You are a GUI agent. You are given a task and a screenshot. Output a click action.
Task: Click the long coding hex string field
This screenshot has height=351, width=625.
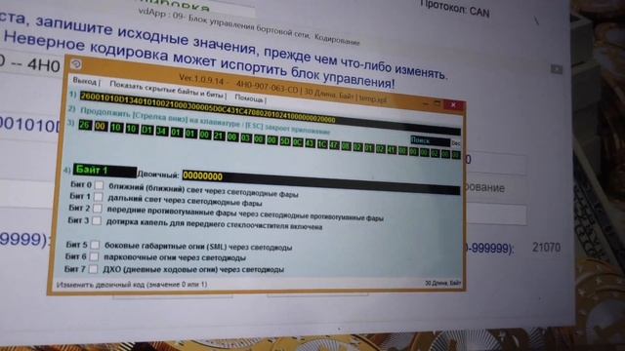coord(271,113)
